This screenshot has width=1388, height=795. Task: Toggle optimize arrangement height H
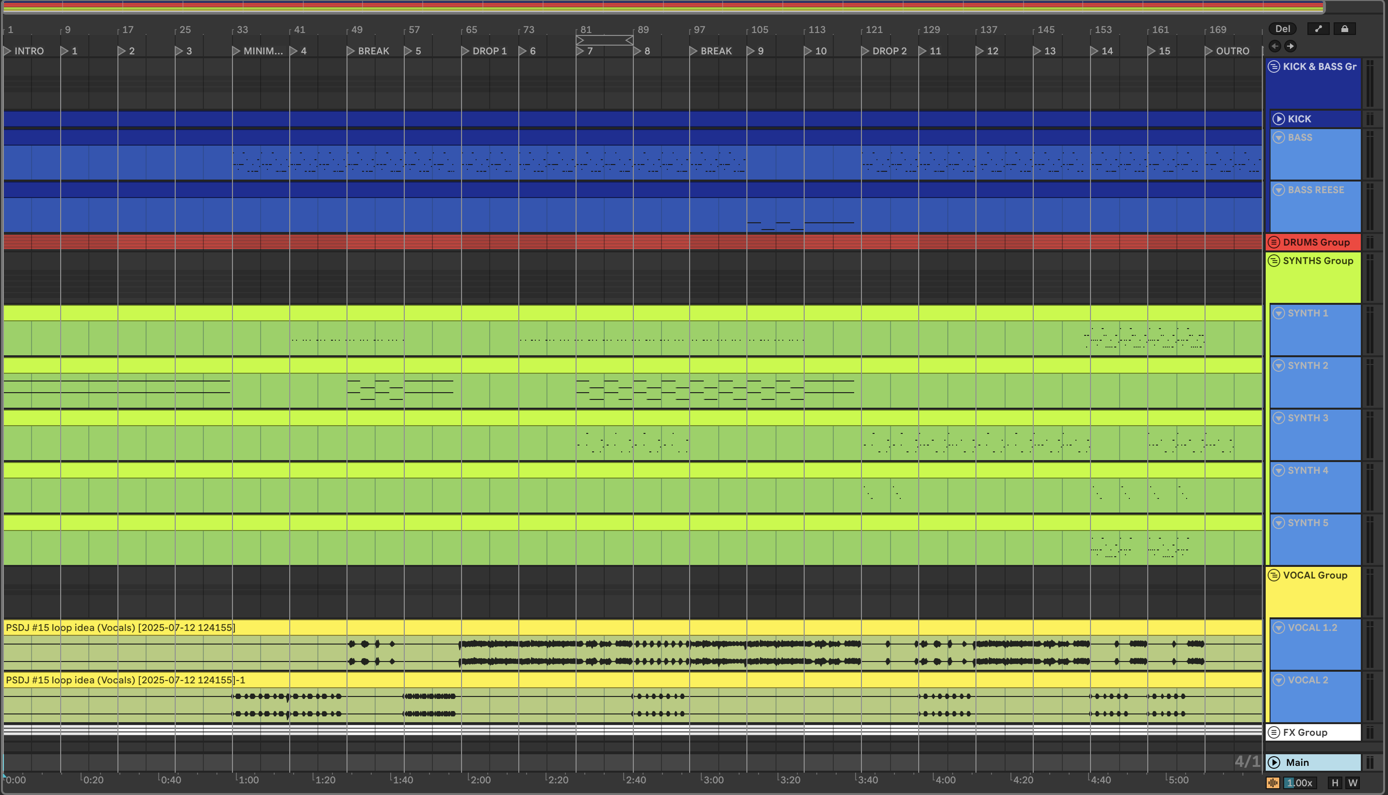tap(1335, 783)
